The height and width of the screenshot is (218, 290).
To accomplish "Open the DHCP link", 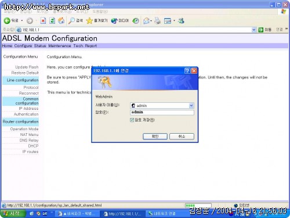I will coord(33,146).
